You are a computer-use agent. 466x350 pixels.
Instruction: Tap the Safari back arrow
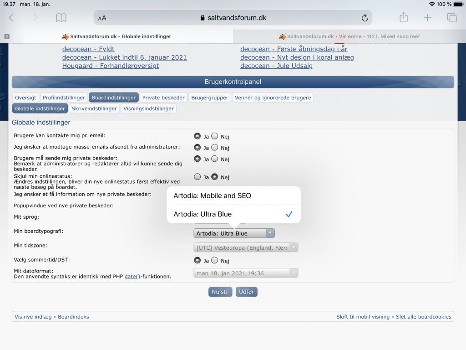[11, 18]
